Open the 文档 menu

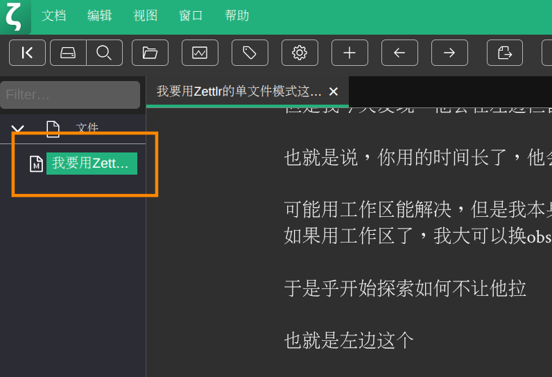coord(54,15)
